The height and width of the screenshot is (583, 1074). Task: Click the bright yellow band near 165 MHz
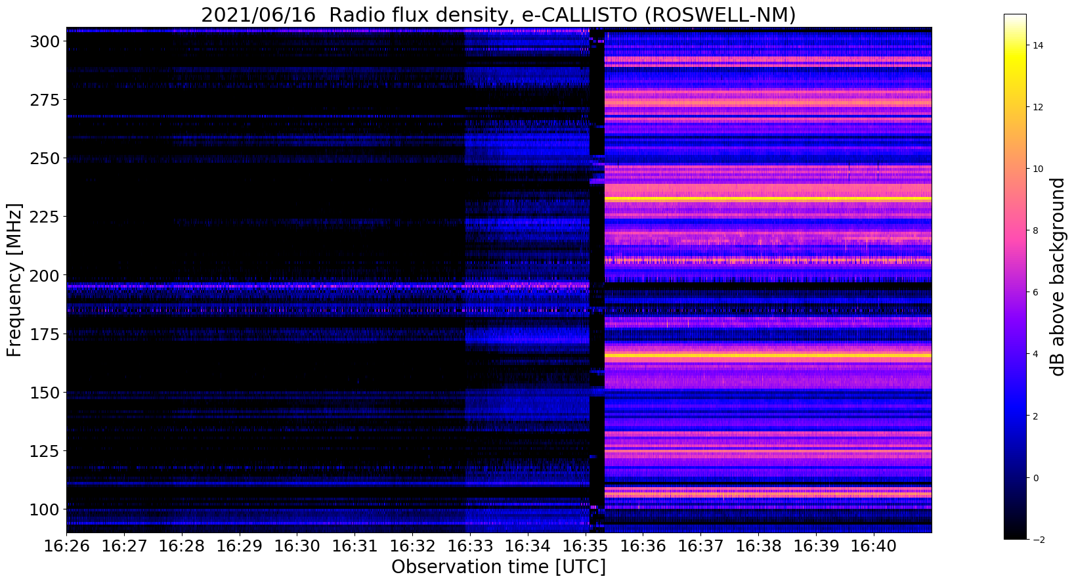[767, 356]
